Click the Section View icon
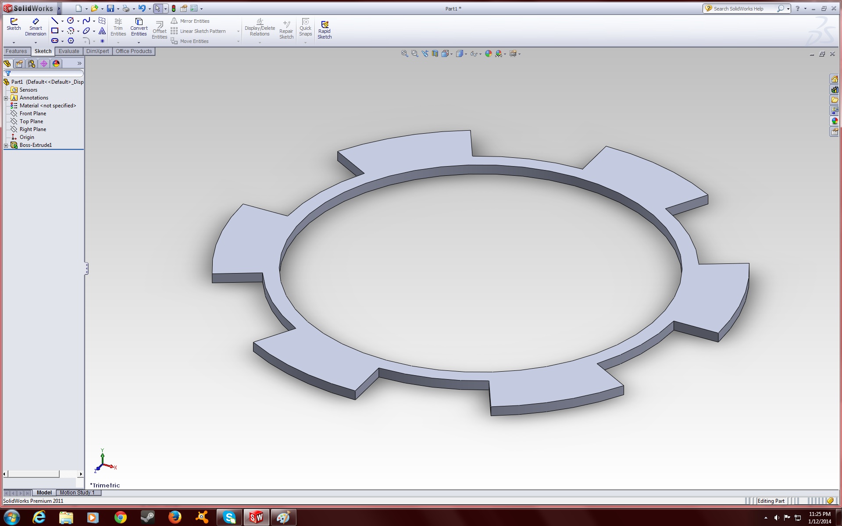Screen dimensions: 842x526 point(435,53)
